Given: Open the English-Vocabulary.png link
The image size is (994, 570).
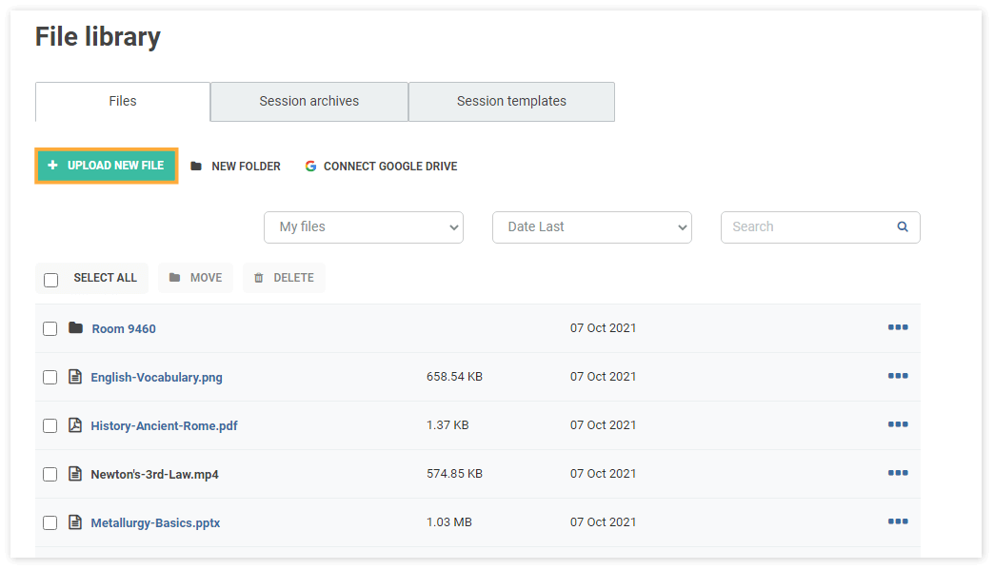Looking at the screenshot, I should 156,378.
